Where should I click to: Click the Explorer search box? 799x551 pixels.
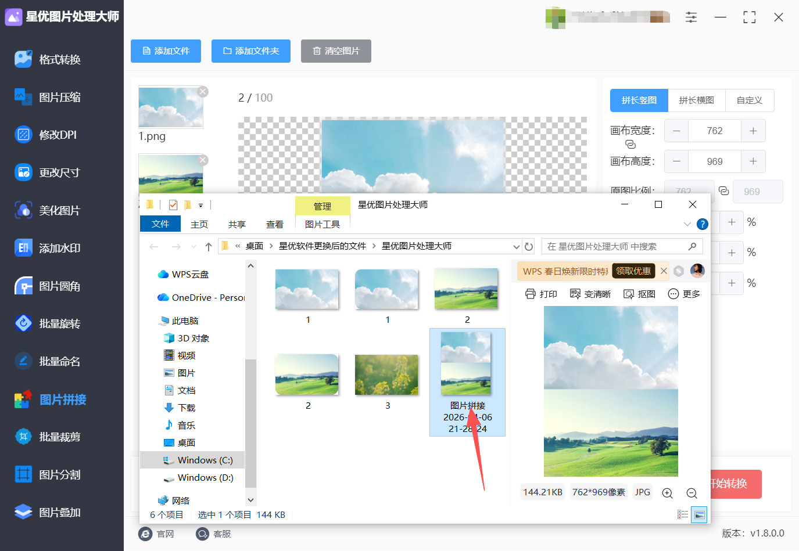[x=622, y=246]
